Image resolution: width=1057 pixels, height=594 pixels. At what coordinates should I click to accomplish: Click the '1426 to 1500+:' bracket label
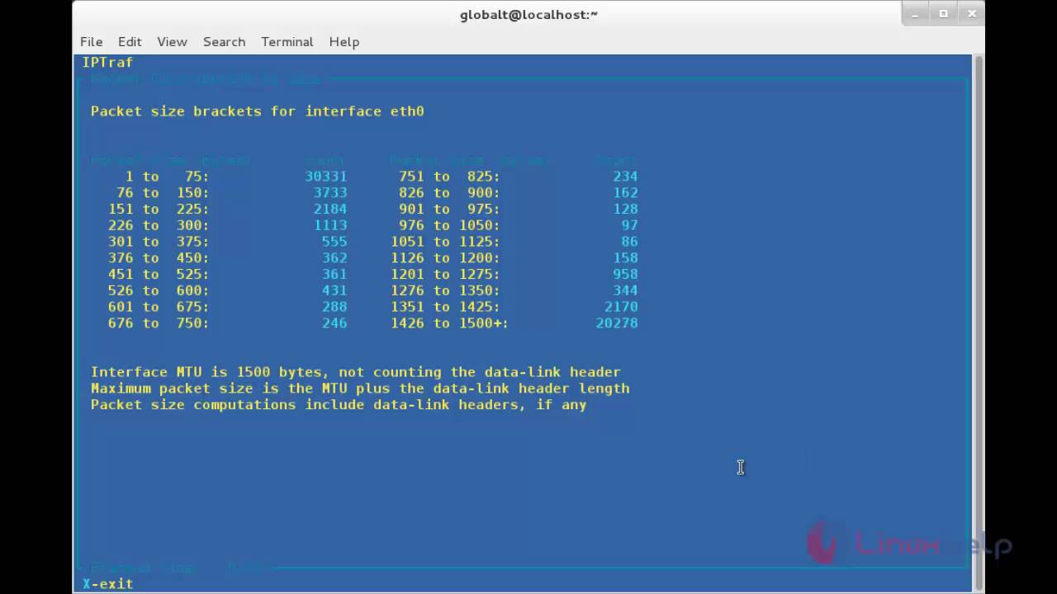449,323
